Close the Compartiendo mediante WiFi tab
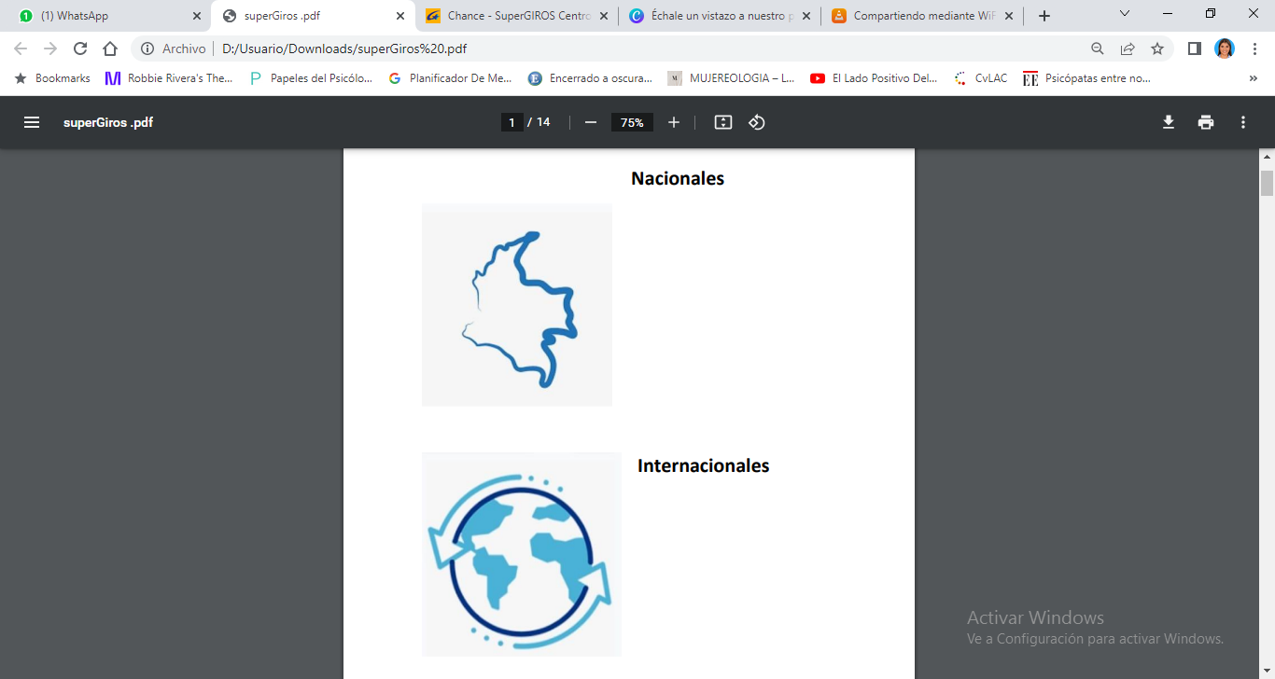The width and height of the screenshot is (1275, 679). pyautogui.click(x=1009, y=16)
